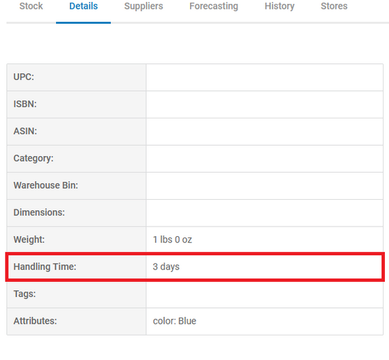Open the Stores tab

[334, 6]
